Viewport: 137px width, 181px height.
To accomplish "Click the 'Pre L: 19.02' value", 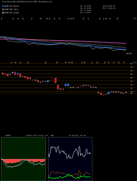I will (x=86, y=10).
